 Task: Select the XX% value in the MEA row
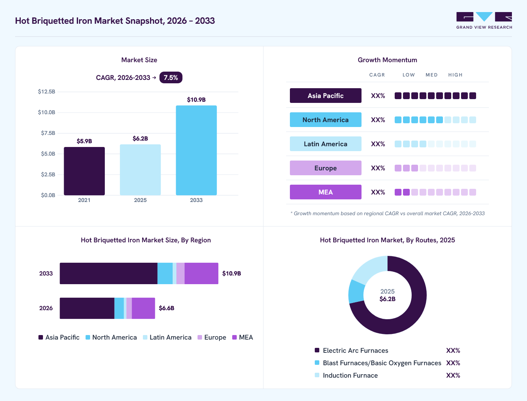coord(378,192)
